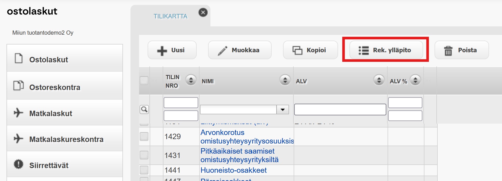Toggle the select-all checkbox in table header
The image size is (502, 181).
144,80
